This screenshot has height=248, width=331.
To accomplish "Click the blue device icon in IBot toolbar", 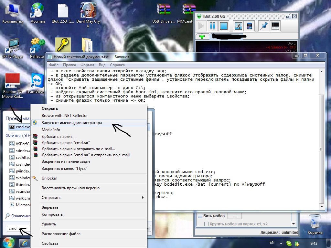I will [x=250, y=26].
